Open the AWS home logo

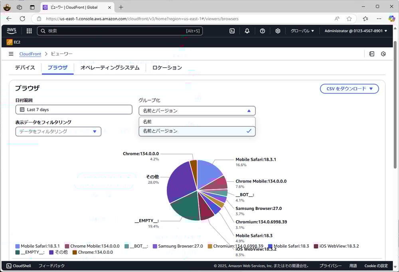pyautogui.click(x=12, y=31)
